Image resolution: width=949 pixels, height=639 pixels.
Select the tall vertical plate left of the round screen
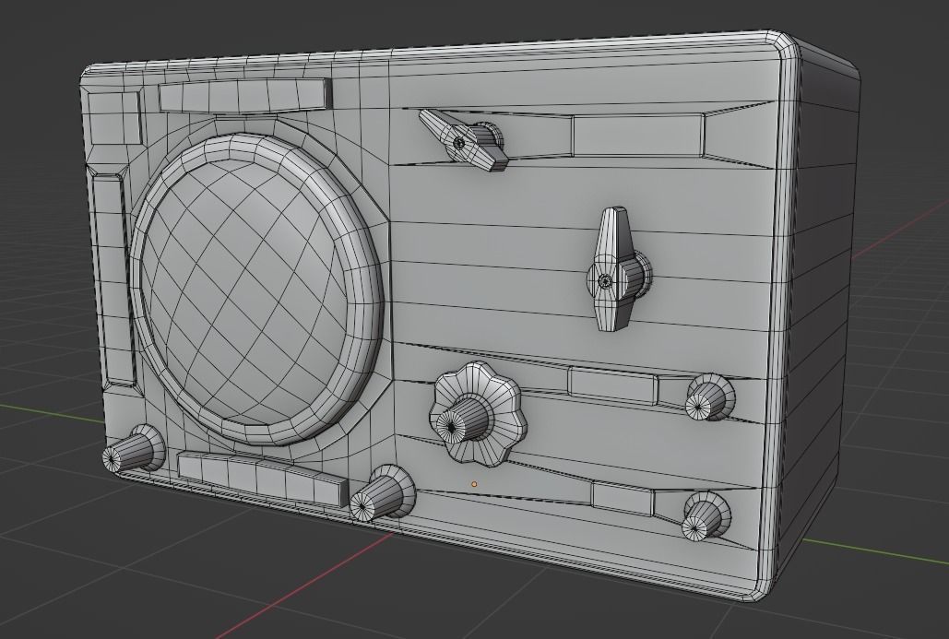coord(113,279)
